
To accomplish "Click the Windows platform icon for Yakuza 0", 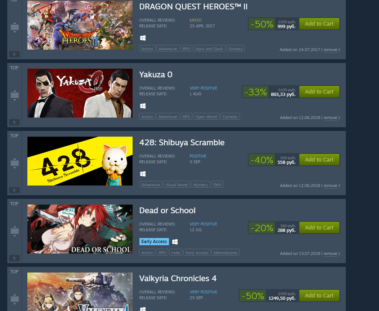I will tap(143, 106).
